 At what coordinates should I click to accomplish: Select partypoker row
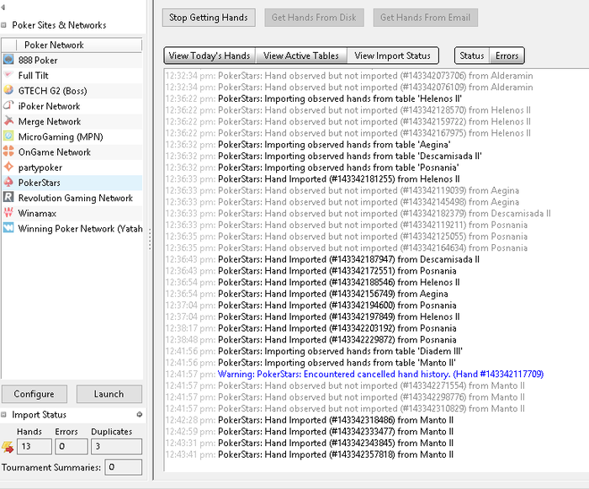72,167
